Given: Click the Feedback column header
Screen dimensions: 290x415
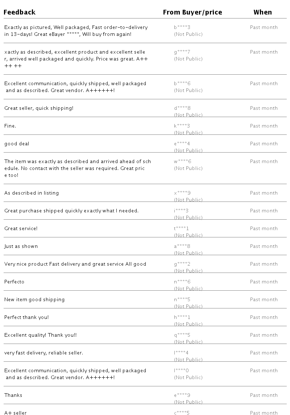Looking at the screenshot, I should pos(20,12).
